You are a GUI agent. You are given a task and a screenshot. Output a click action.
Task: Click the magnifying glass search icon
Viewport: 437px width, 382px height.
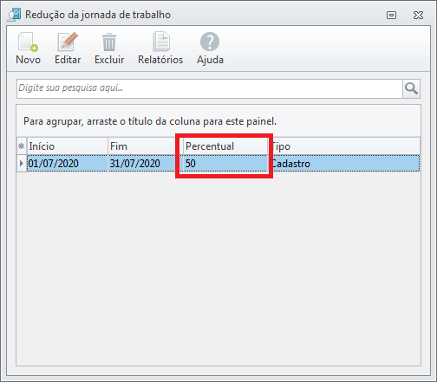[411, 88]
